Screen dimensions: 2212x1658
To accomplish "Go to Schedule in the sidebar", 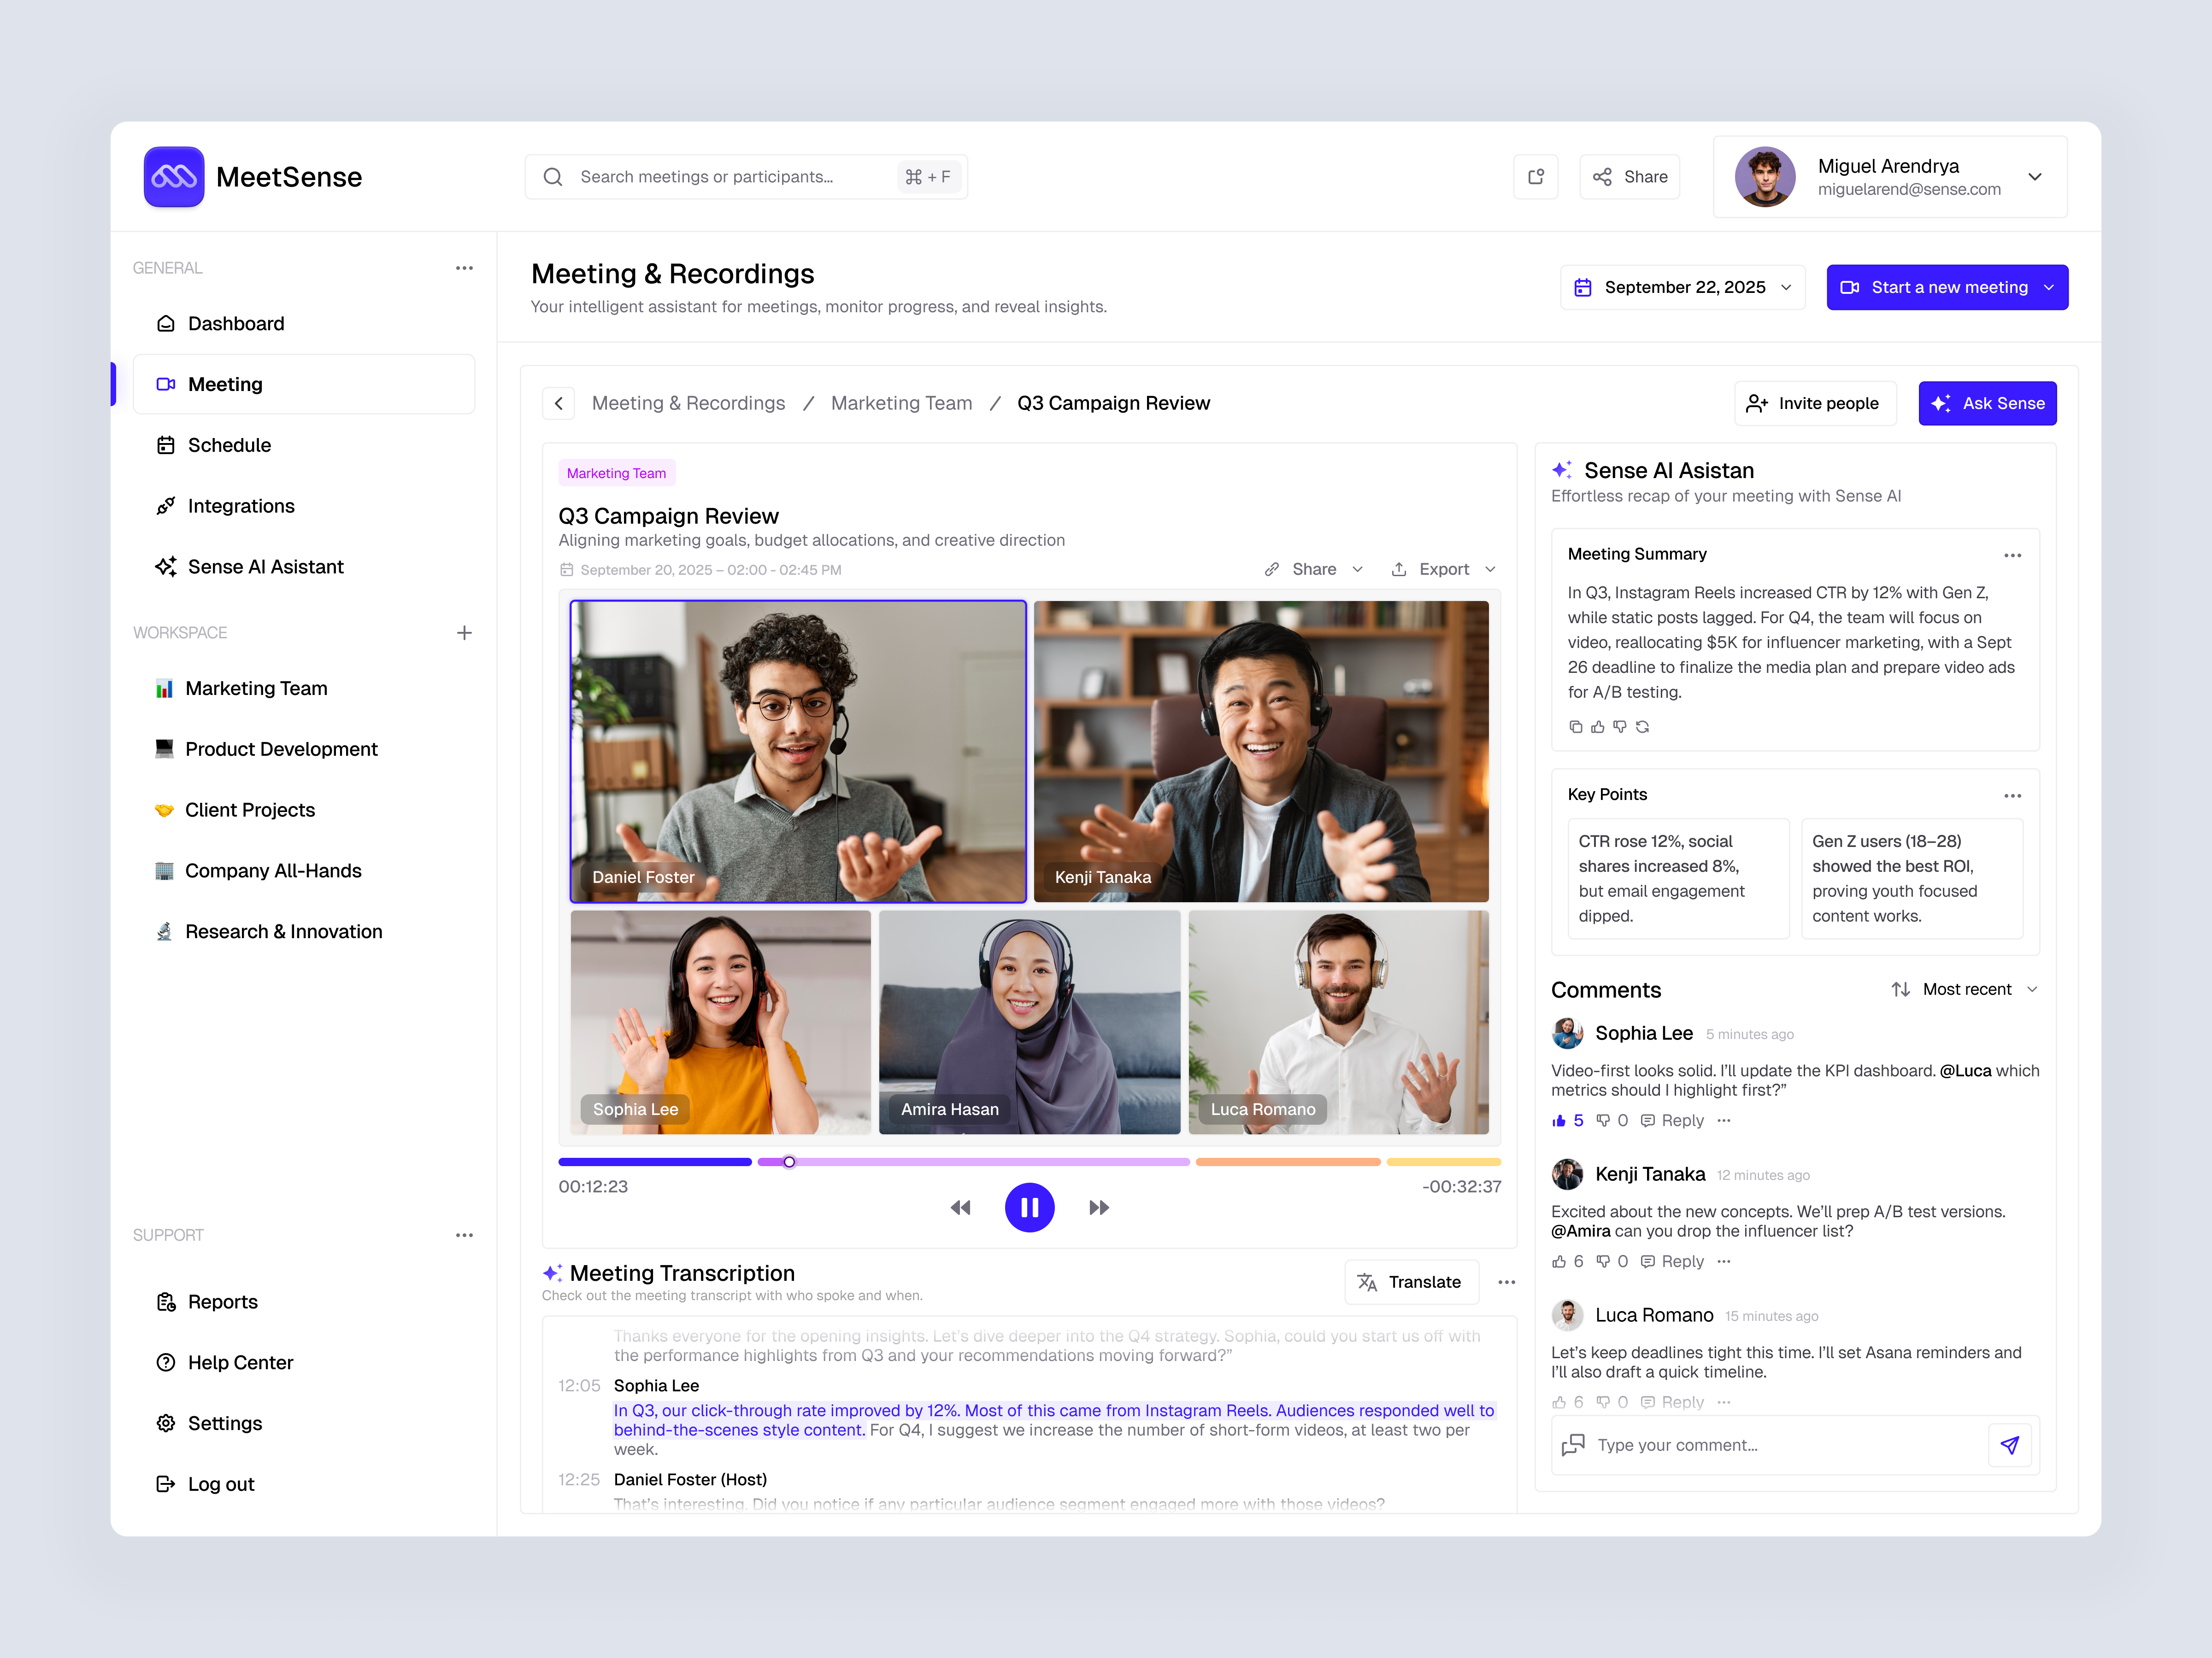I will coord(229,445).
